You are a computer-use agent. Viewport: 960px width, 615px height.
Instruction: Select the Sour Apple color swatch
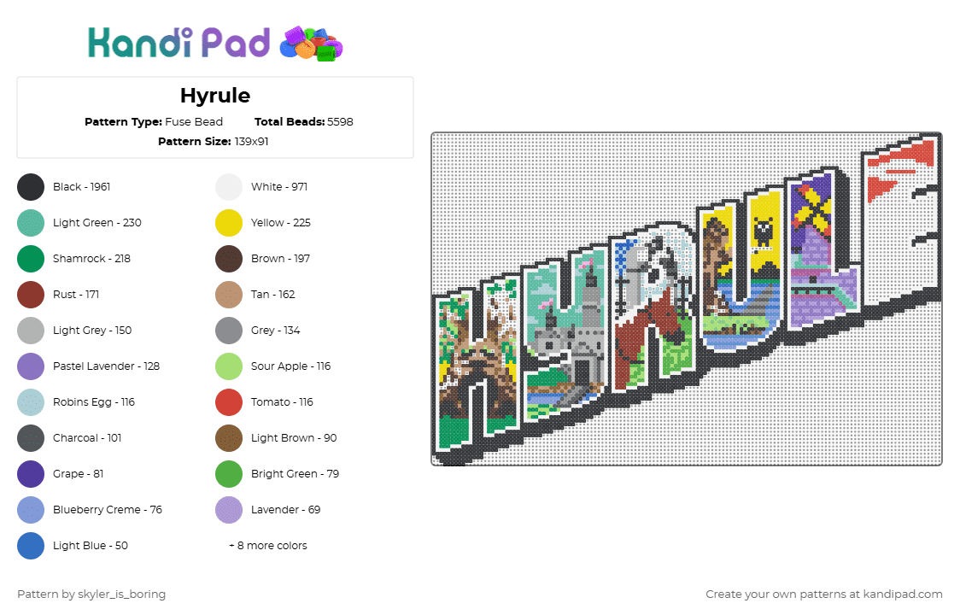pos(229,366)
